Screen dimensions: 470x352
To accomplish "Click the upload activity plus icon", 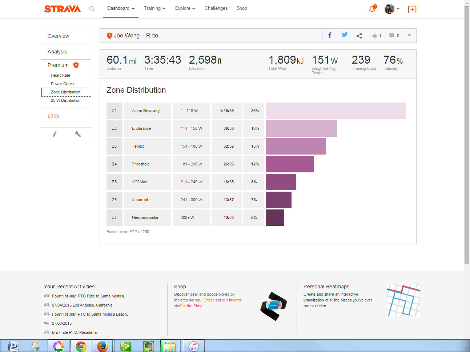I will (x=412, y=9).
